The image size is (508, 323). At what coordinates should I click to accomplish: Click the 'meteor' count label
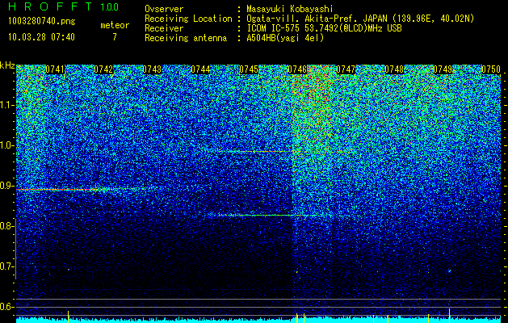click(115, 25)
